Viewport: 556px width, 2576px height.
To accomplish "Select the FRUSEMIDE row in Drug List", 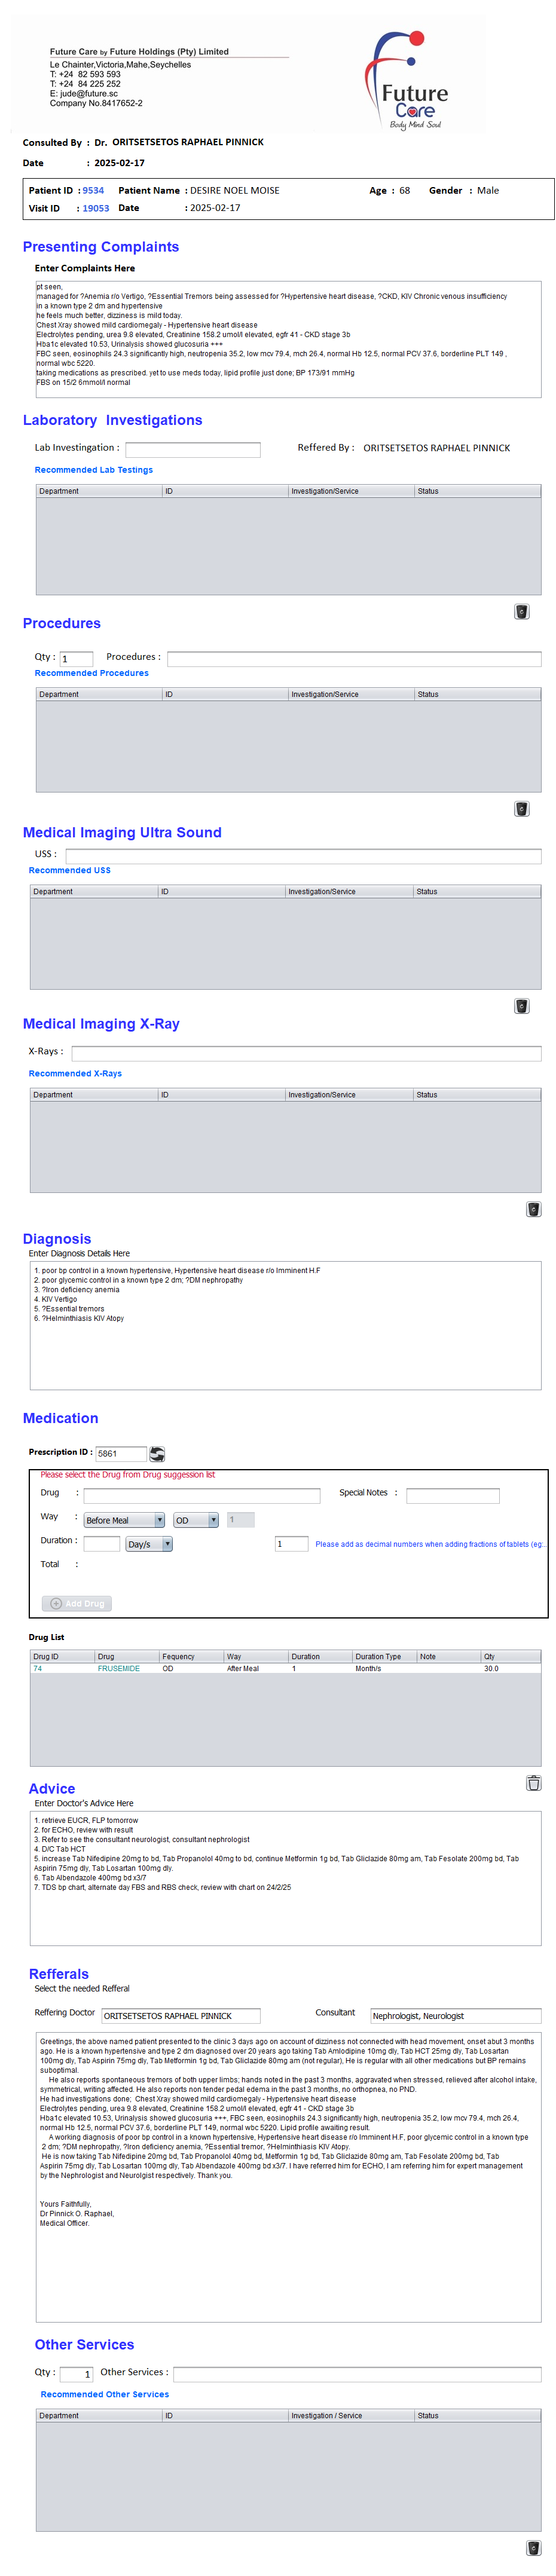I will [118, 1668].
